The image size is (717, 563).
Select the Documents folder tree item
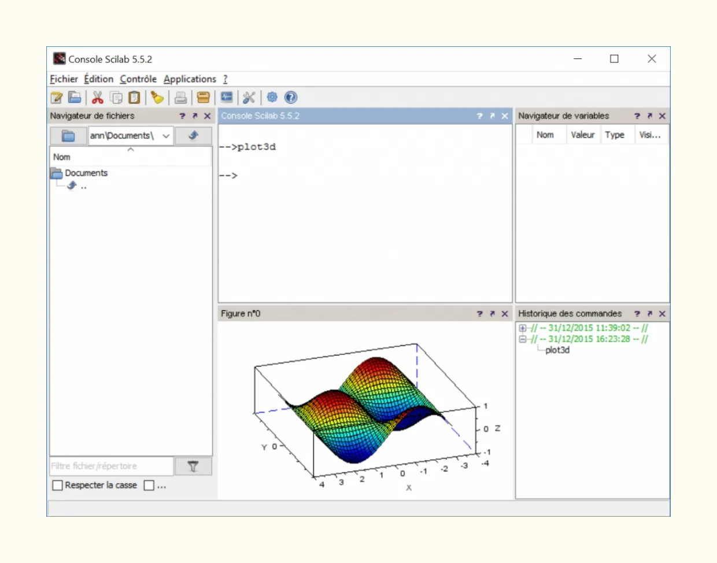[x=86, y=173]
